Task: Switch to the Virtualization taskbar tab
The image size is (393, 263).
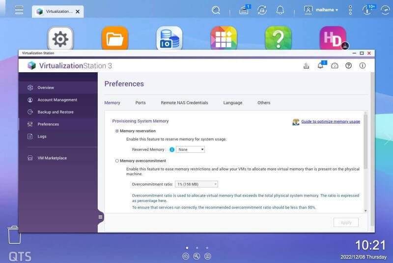Action: point(57,11)
